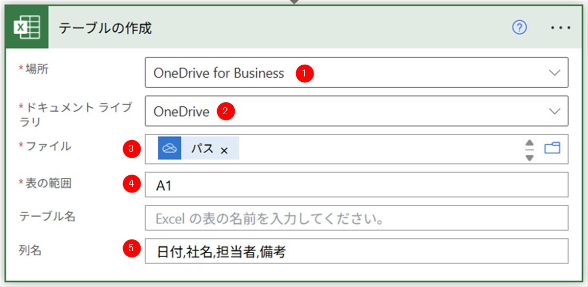Click the テーブルの作成 action title

105,28
